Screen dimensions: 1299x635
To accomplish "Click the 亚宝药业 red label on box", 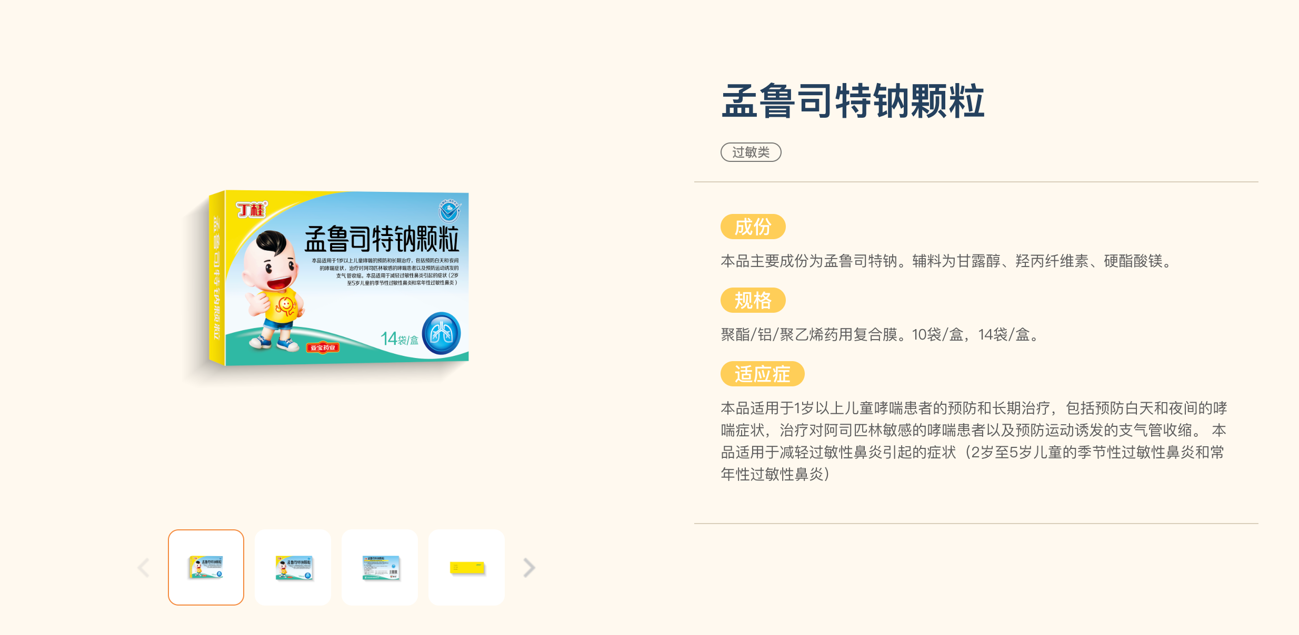I will click(323, 347).
